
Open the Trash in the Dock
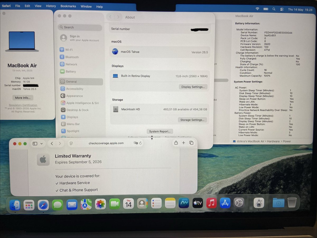tap(292, 203)
